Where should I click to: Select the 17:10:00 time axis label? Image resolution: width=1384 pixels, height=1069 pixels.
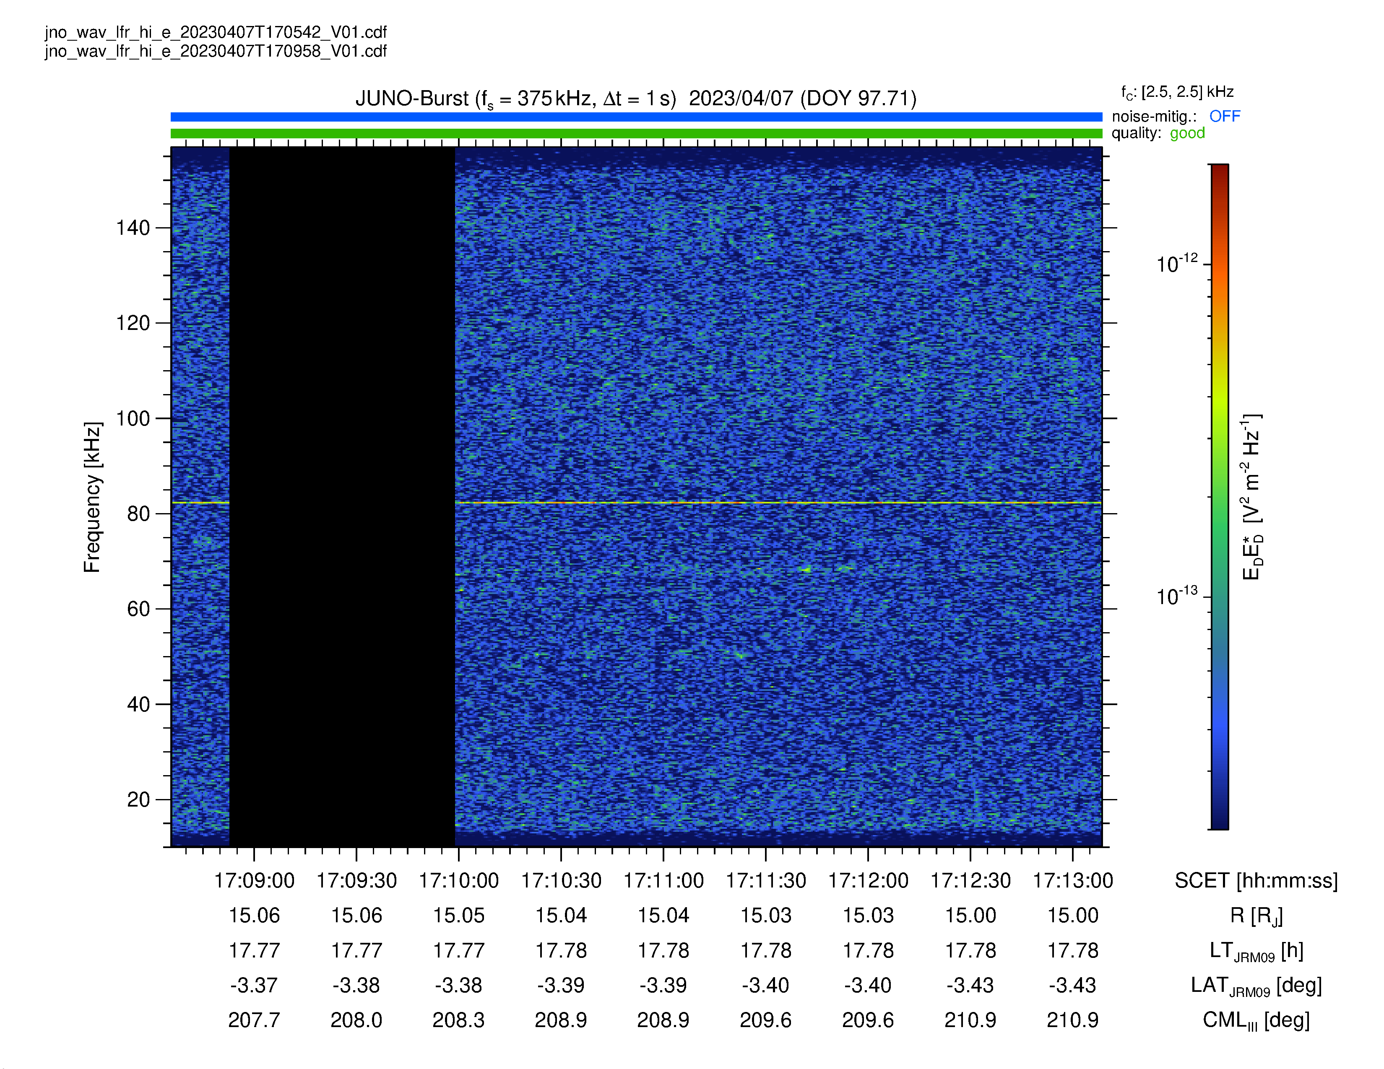(x=459, y=881)
